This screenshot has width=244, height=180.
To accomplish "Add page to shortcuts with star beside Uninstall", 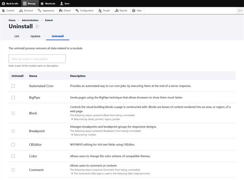I will tap(37, 26).
